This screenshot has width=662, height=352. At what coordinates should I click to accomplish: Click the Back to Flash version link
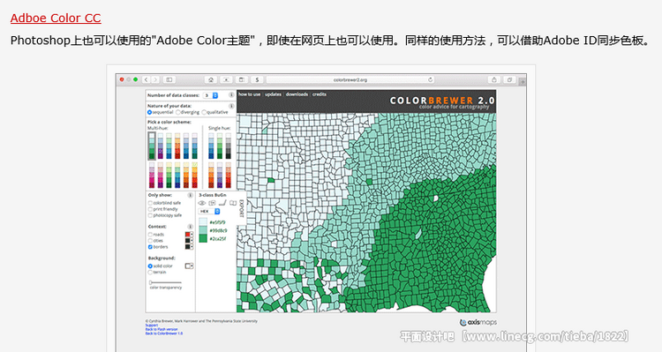click(x=162, y=329)
